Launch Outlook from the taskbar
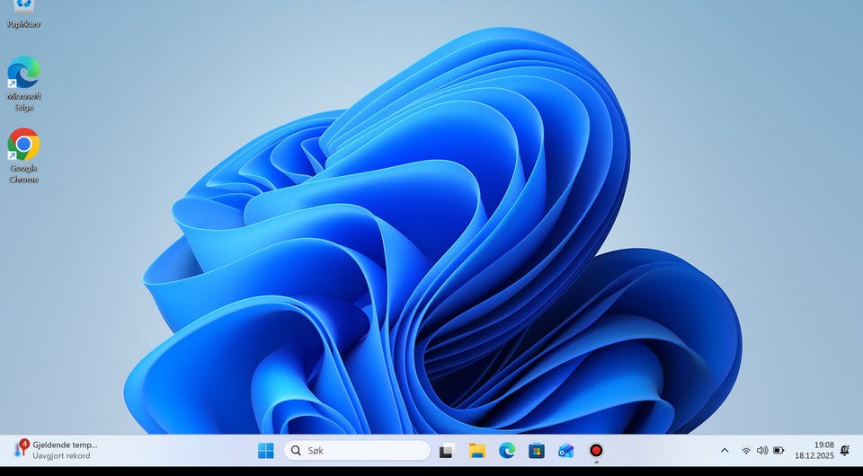 [565, 450]
